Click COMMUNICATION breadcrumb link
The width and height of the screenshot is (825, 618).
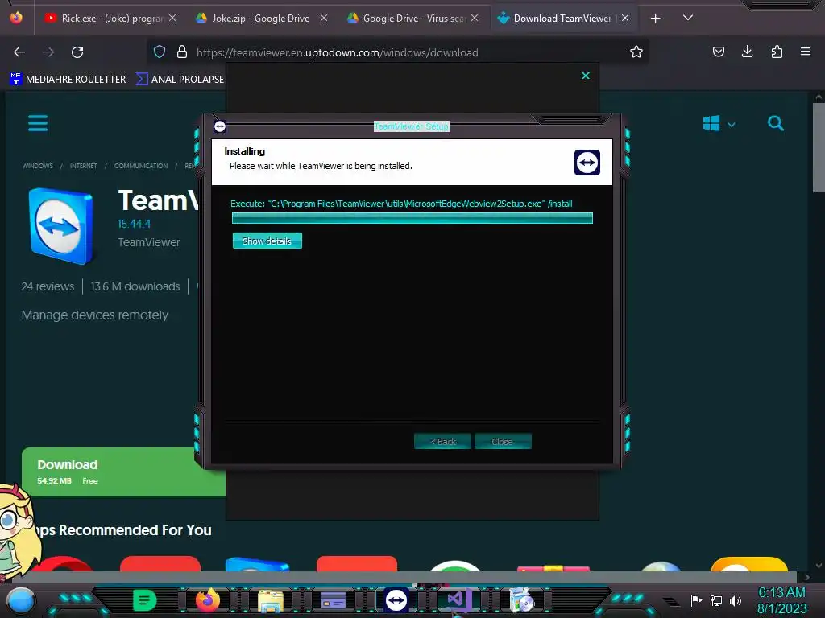pos(141,166)
